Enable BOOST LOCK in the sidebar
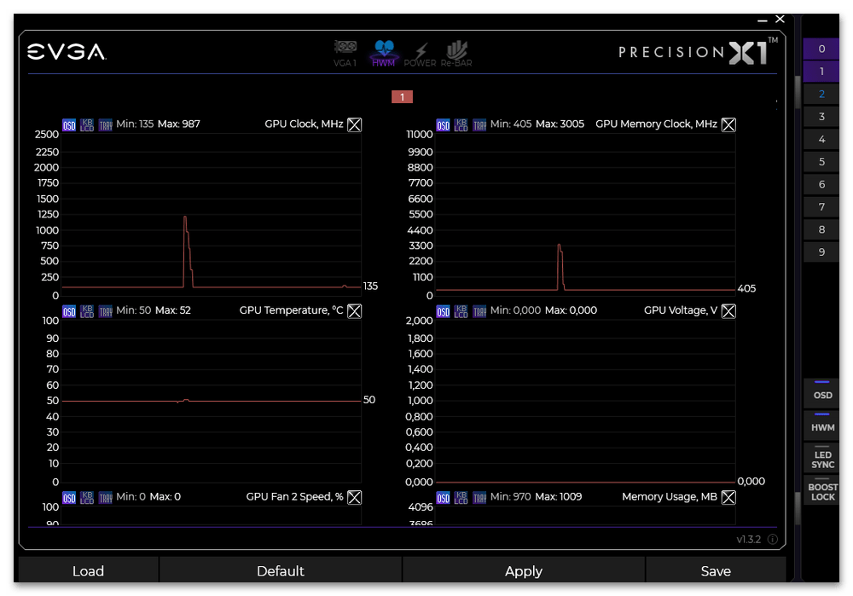Viewport: 853px width, 596px height. (x=822, y=490)
